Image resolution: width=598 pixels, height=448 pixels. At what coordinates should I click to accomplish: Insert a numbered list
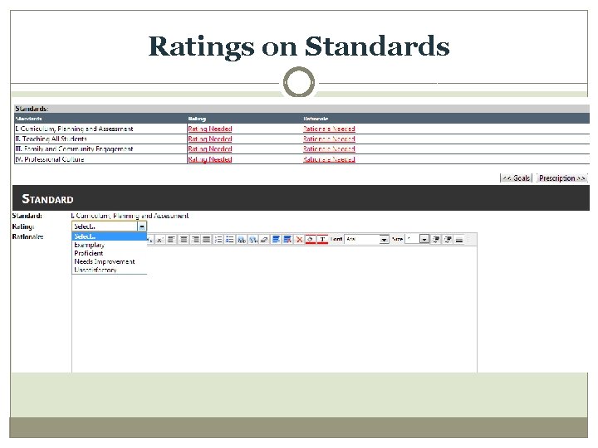pos(218,239)
